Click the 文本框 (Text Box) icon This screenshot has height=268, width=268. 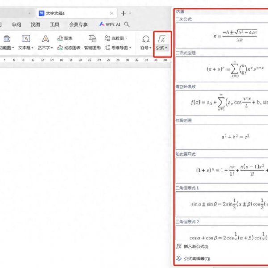(26, 39)
